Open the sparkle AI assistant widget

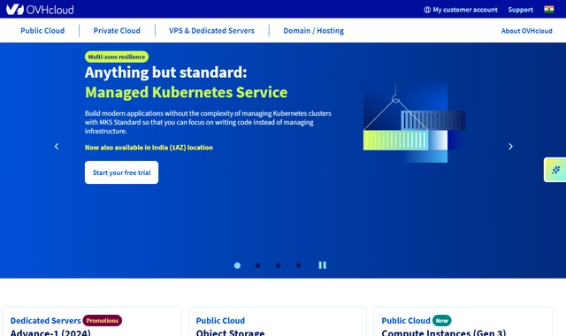[x=555, y=170]
